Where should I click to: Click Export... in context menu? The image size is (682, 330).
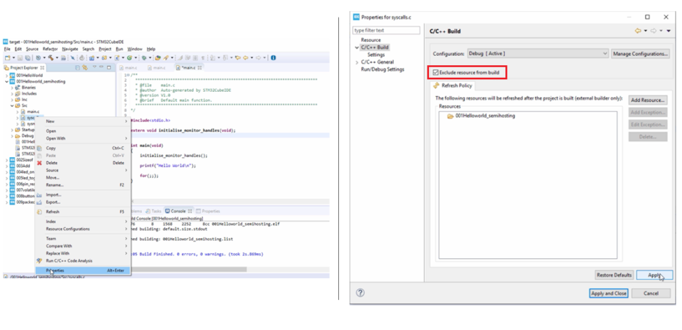click(x=82, y=202)
